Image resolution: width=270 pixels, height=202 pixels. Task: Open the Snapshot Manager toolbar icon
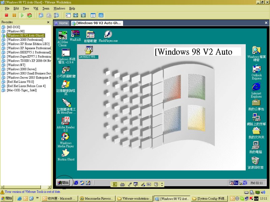[56, 15]
